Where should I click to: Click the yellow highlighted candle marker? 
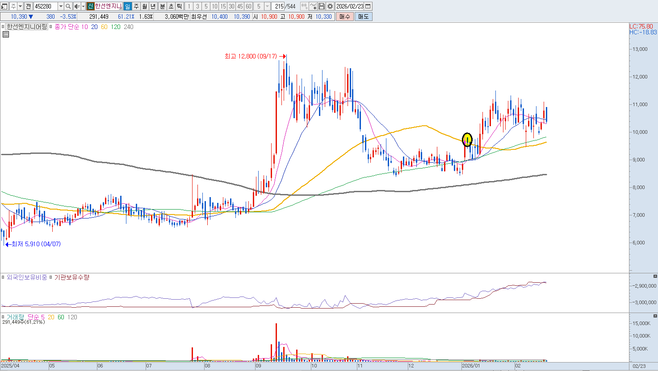[x=467, y=140]
